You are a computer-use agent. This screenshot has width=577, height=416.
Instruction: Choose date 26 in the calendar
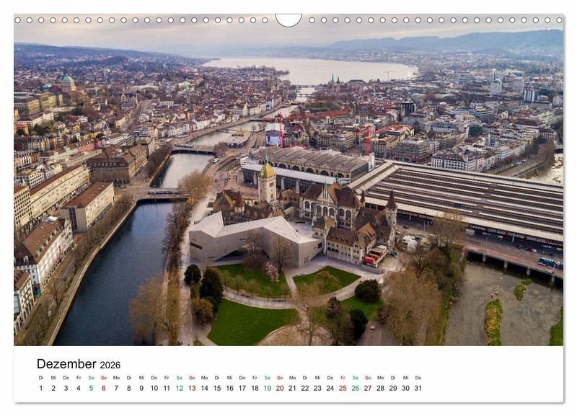pyautogui.click(x=355, y=388)
